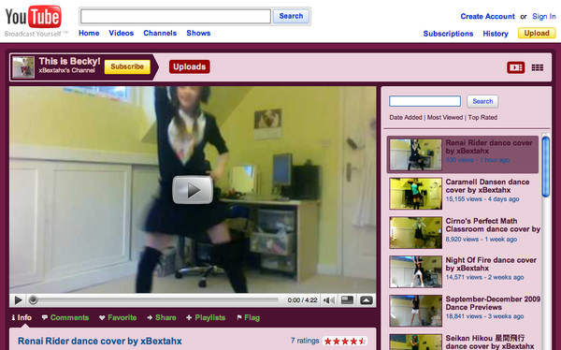Click the video progress scrubber knob
The image size is (561, 350).
coord(34,300)
